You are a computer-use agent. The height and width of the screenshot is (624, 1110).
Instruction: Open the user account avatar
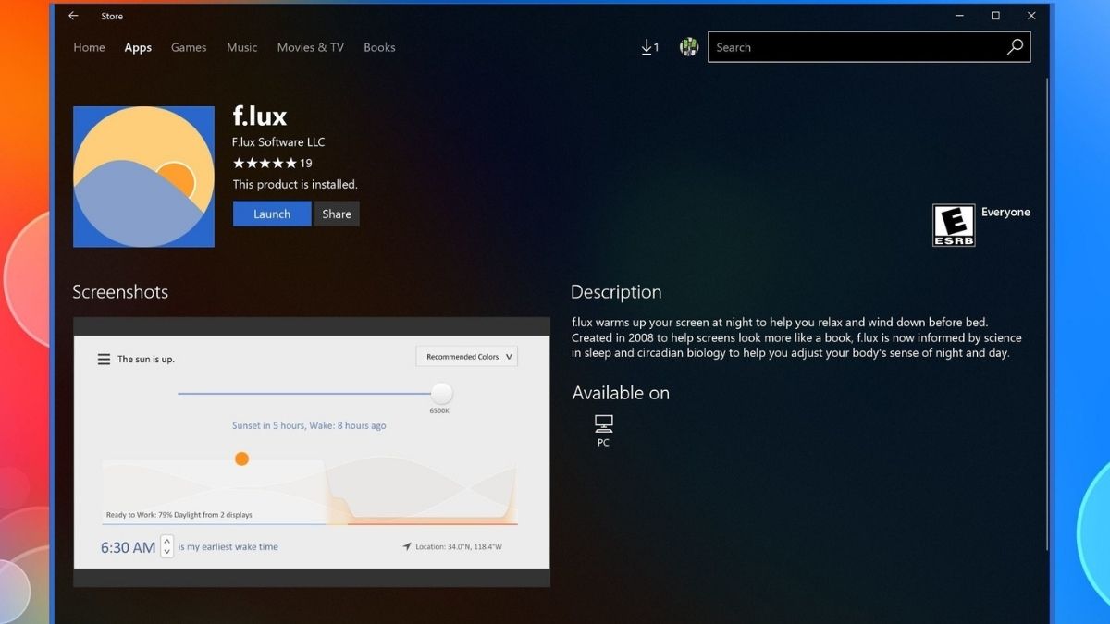pos(688,47)
